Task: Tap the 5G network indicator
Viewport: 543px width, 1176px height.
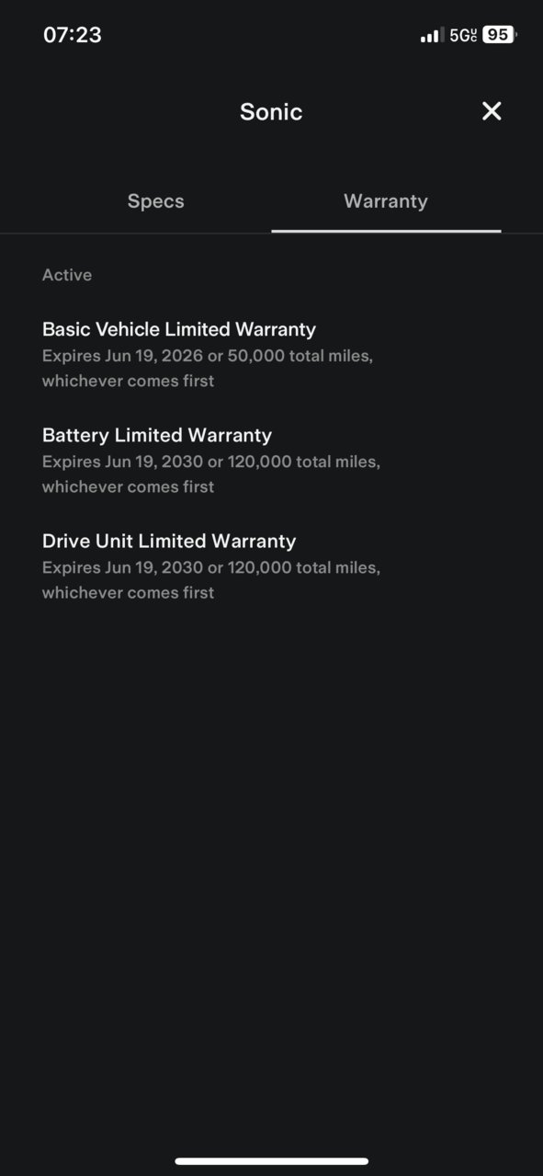Action: 463,35
